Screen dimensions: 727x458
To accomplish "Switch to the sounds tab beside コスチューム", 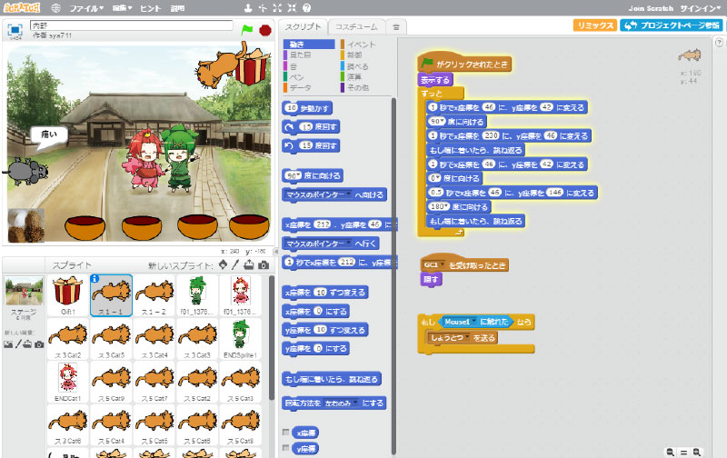I will [x=396, y=27].
